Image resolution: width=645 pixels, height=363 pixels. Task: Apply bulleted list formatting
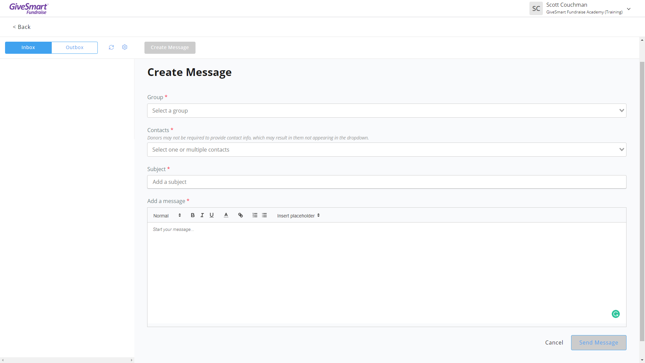264,215
